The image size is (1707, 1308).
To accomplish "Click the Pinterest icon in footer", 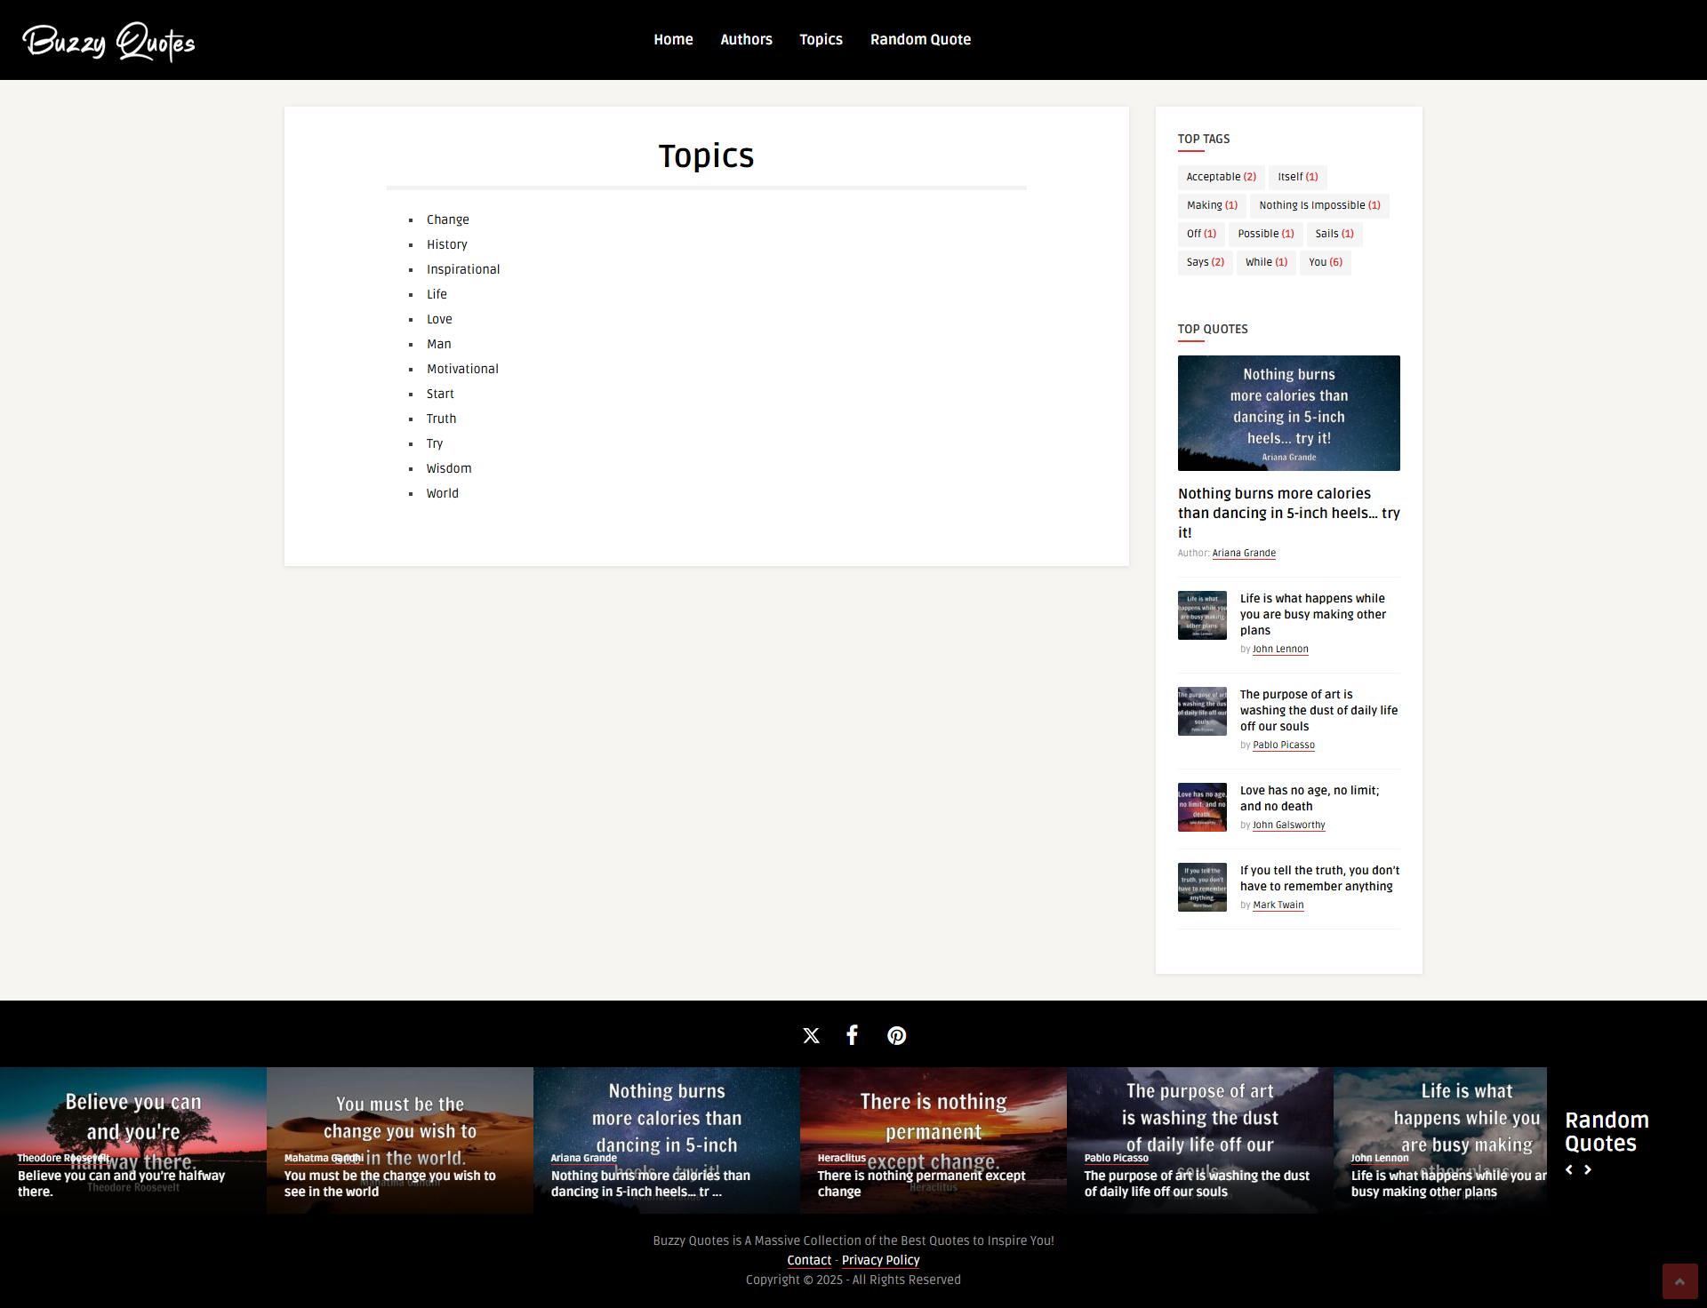I will click(896, 1035).
